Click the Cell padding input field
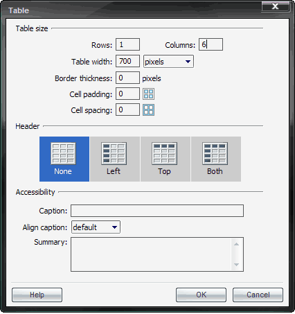Screen dimensions: 295x314 tap(127, 94)
